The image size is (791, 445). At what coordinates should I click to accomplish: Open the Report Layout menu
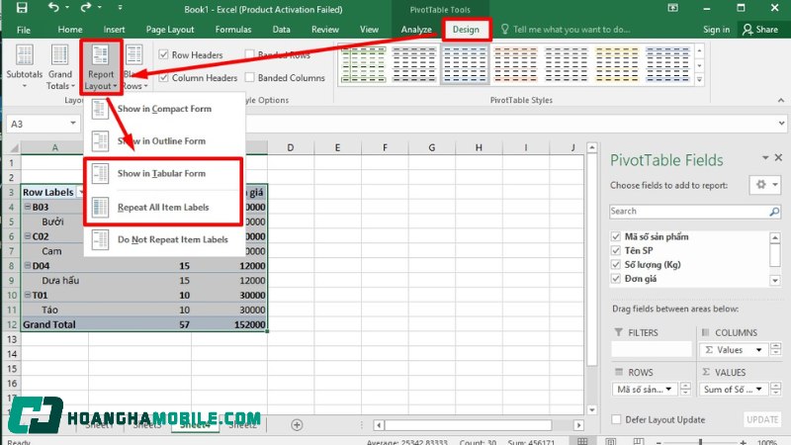pos(101,66)
